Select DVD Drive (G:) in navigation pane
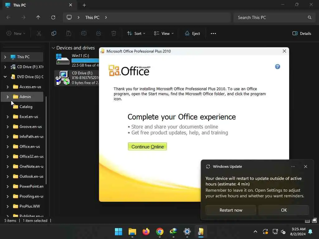Image resolution: width=319 pixels, height=239 pixels. click(x=27, y=77)
